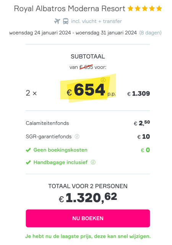Click the (8 dagen) duration label
The width and height of the screenshot is (172, 245).
tap(151, 33)
